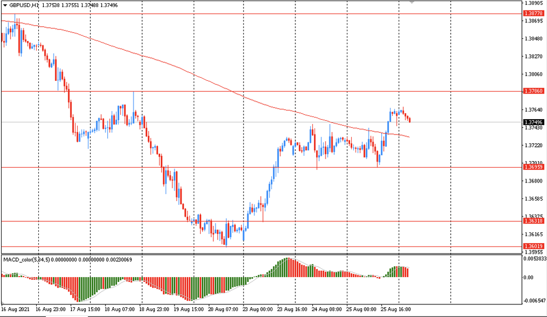
Task: Select the red 1.36318 level label
Action: pyautogui.click(x=533, y=221)
